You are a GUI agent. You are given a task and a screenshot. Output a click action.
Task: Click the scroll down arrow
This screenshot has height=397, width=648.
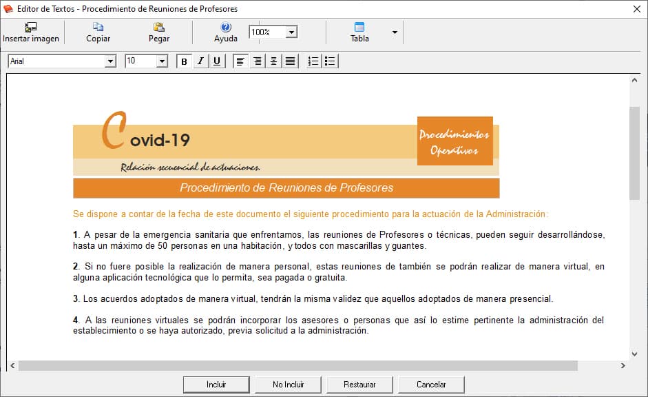point(634,354)
